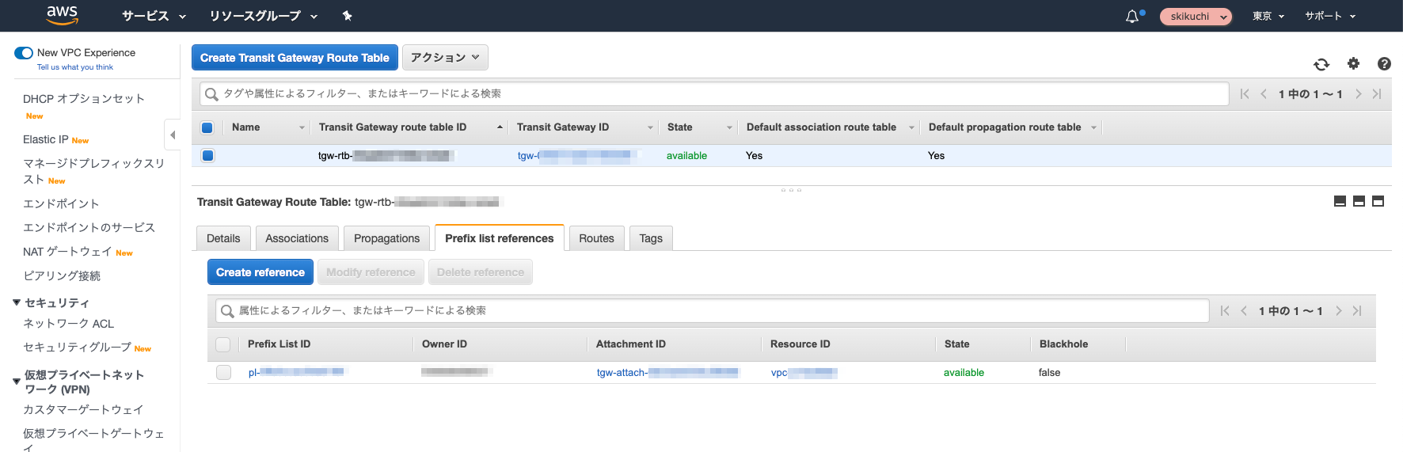Collapse the left sidebar with arrow handle
This screenshot has width=1403, height=452.
click(x=173, y=135)
